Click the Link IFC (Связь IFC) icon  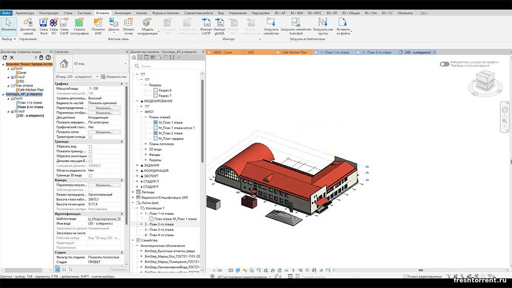54,23
